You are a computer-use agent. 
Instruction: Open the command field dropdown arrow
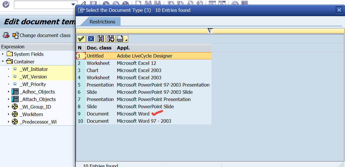73,5
